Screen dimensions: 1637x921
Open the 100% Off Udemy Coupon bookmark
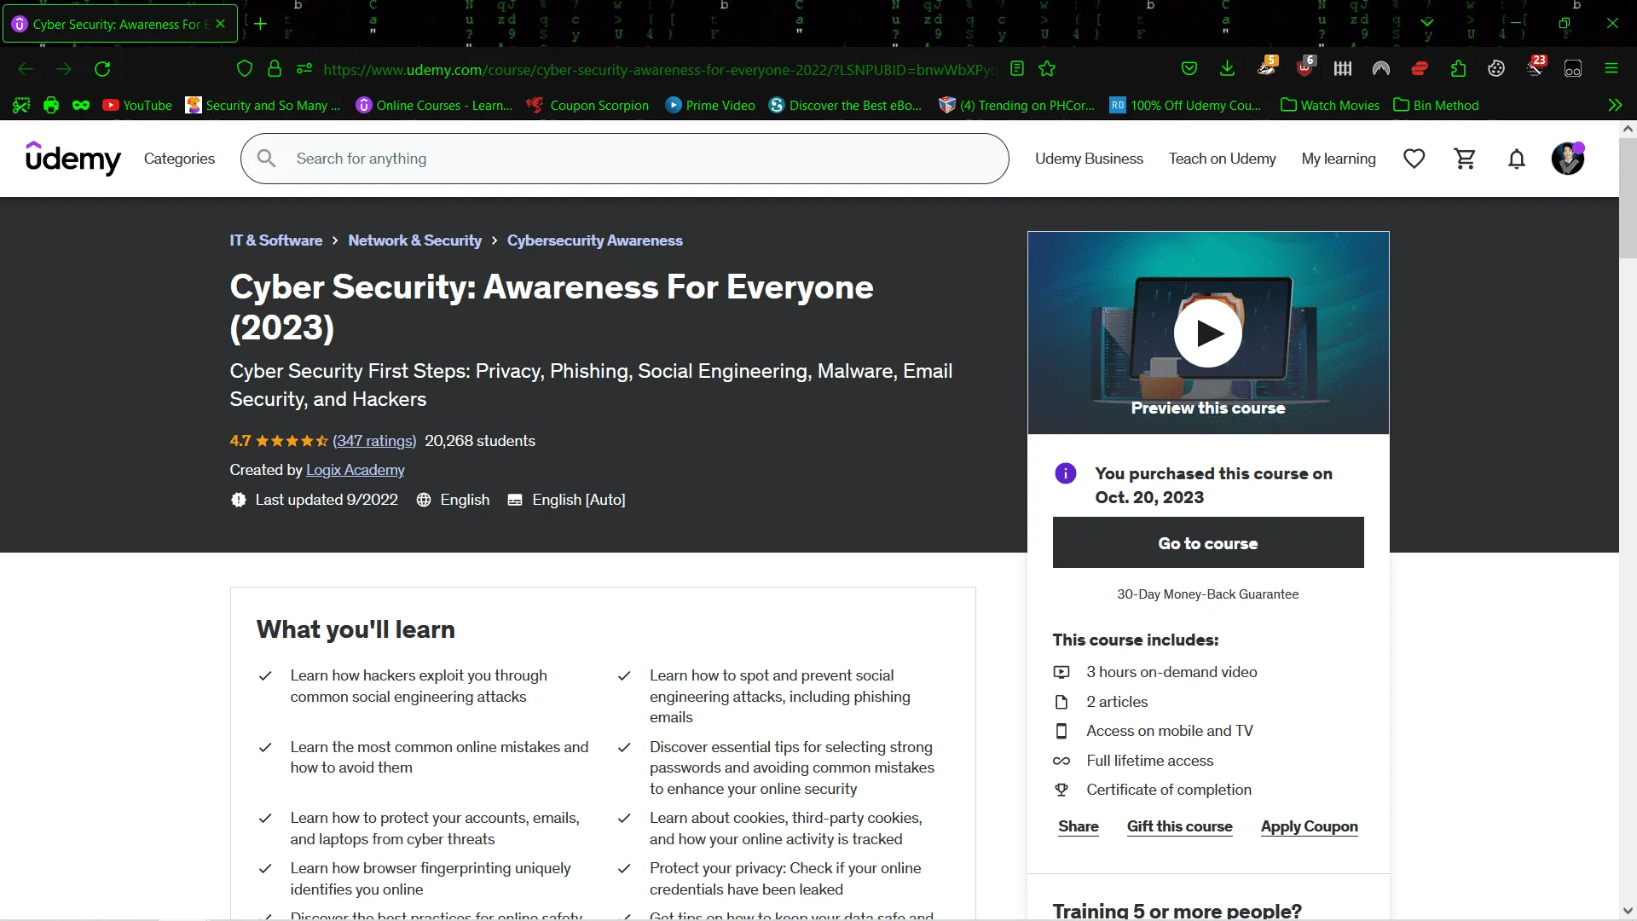click(1185, 106)
